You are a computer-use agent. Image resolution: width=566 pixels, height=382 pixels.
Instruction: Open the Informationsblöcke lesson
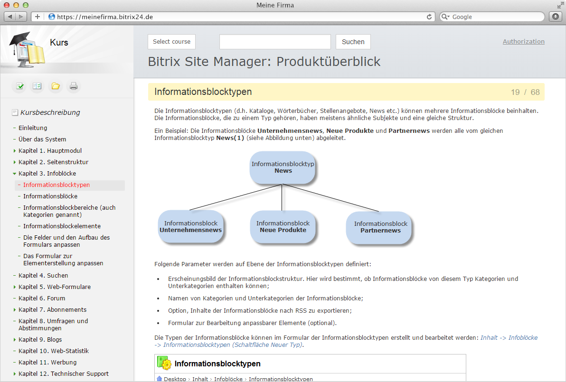tap(50, 196)
